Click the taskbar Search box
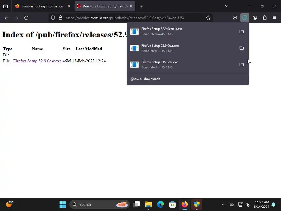This screenshot has width=281, height=211. [100, 204]
